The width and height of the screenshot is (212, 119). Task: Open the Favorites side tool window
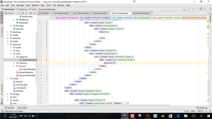(x=2, y=89)
